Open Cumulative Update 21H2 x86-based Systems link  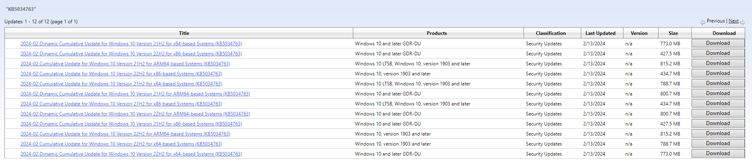[121, 104]
